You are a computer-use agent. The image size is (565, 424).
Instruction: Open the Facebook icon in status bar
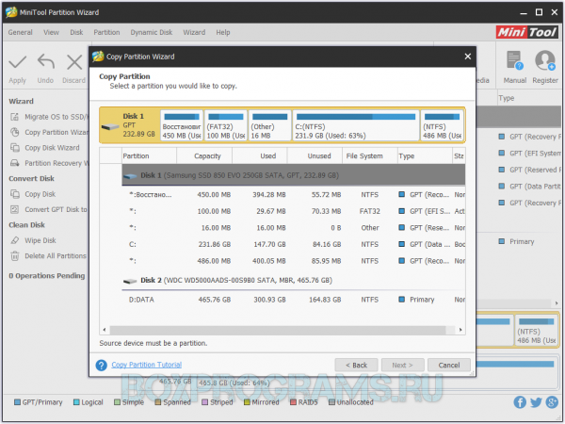point(520,402)
